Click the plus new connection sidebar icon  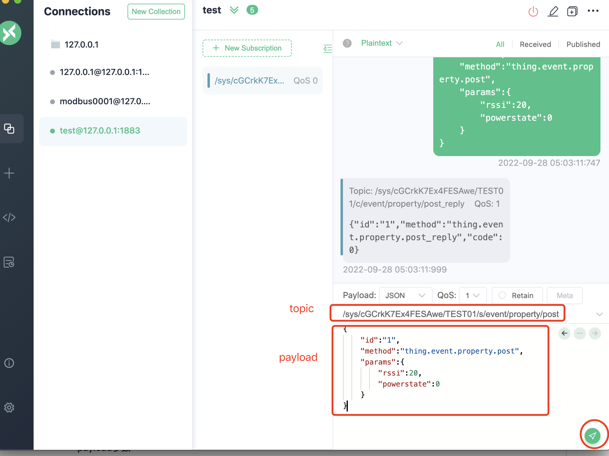[9, 173]
